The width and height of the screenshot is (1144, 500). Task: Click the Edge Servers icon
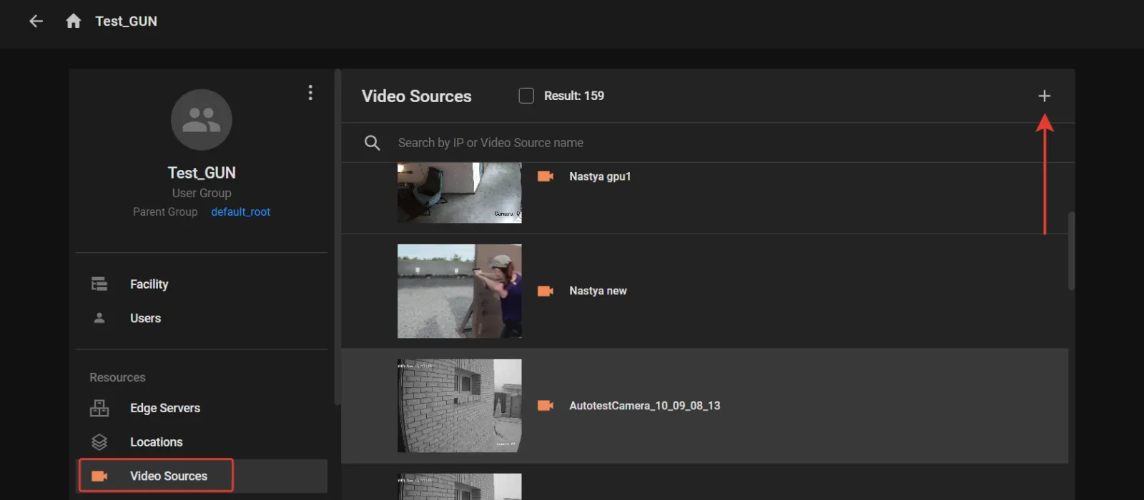99,408
